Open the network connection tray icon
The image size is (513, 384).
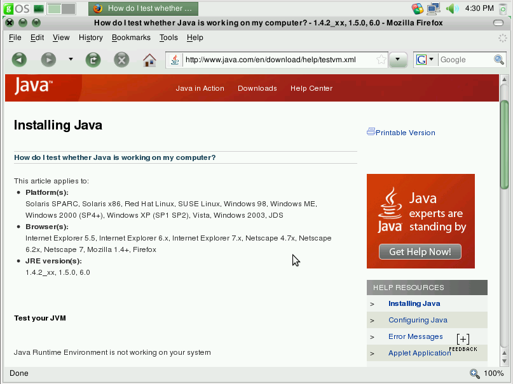[434, 8]
